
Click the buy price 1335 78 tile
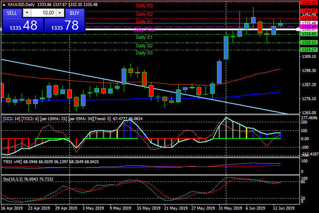[x=64, y=26]
